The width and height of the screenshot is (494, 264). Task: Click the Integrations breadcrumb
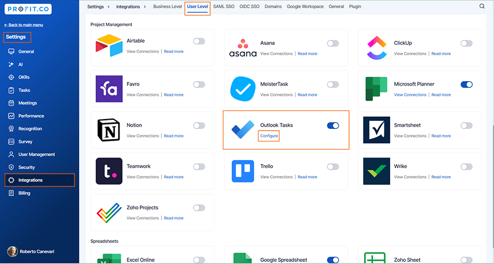[x=128, y=6]
